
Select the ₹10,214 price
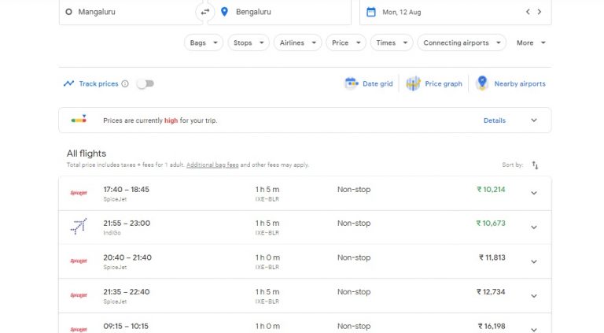click(491, 189)
